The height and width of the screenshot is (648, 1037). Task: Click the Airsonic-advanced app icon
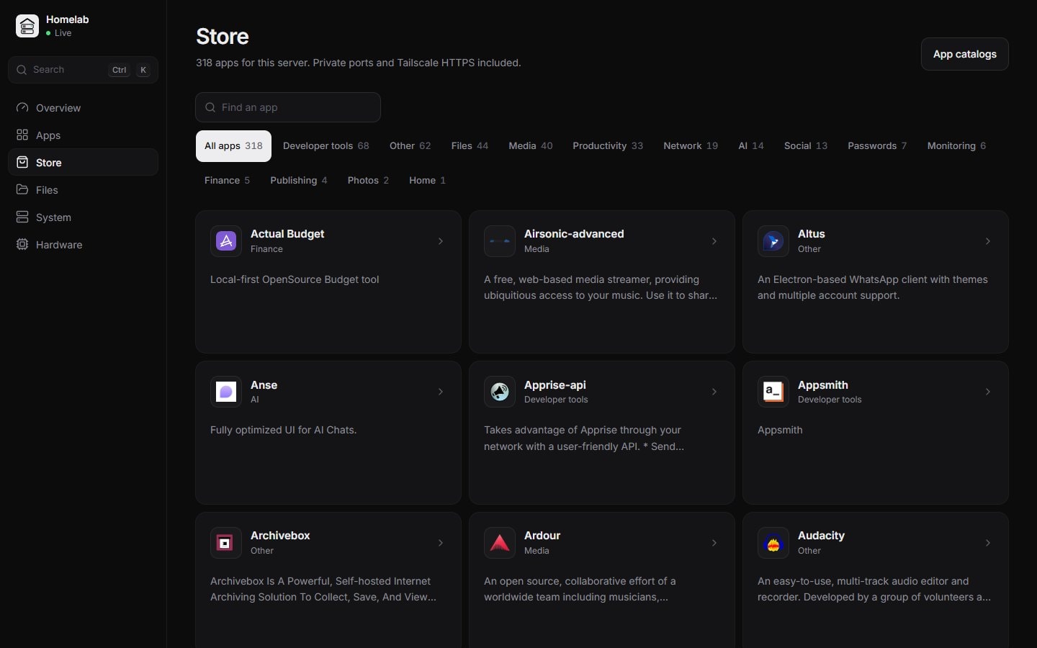point(500,241)
